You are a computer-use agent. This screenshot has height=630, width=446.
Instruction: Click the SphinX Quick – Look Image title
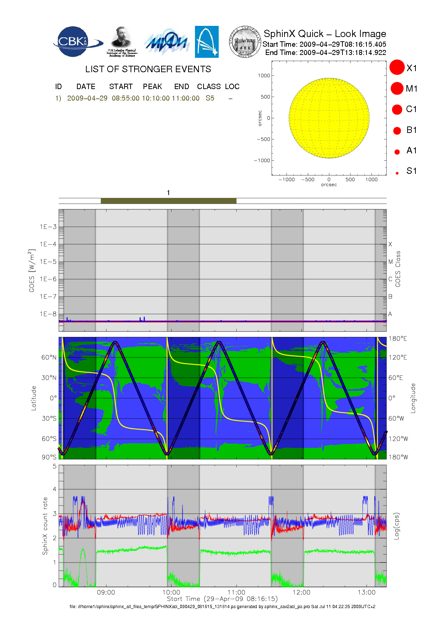(324, 34)
